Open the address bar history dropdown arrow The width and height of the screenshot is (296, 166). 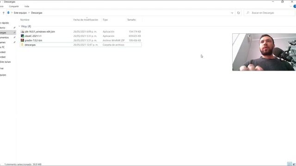tap(232, 13)
